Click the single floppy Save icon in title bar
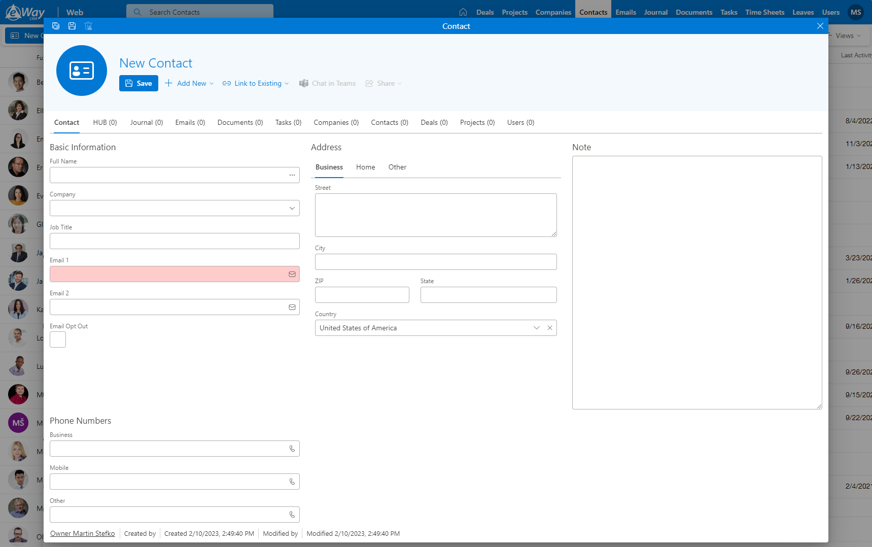Viewport: 872px width, 547px height. click(x=72, y=26)
